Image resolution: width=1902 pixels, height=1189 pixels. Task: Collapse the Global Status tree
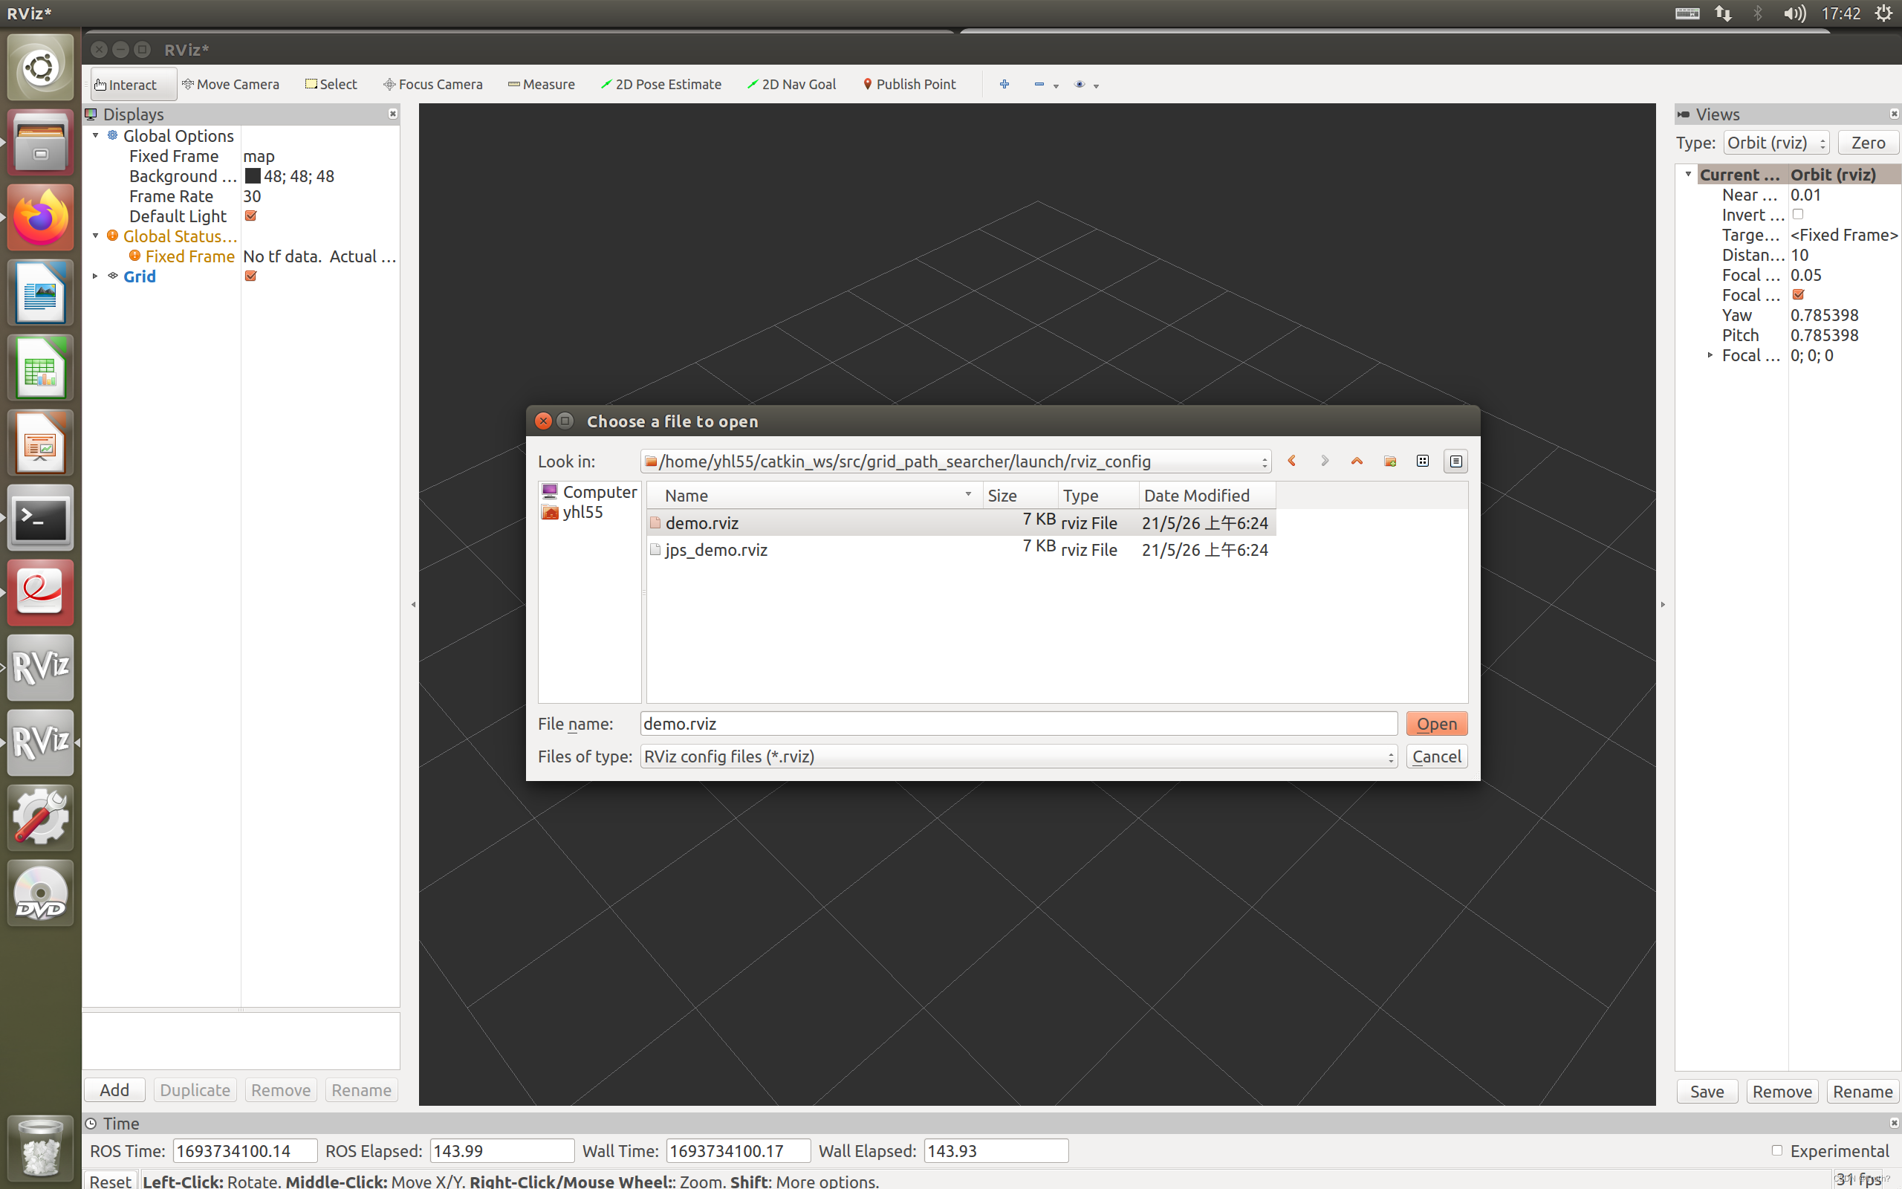96,236
